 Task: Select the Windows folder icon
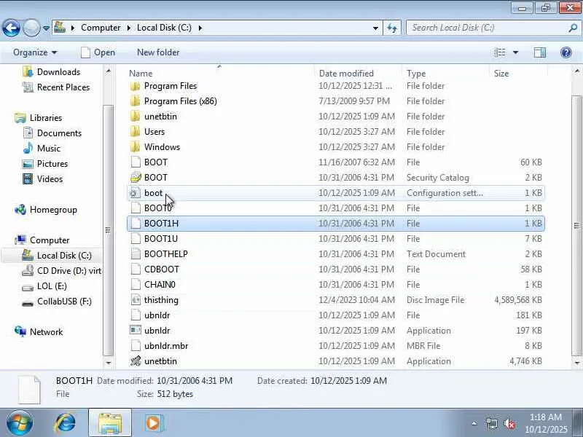[136, 147]
